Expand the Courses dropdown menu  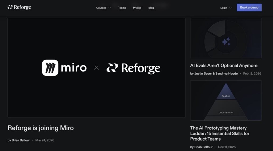point(103,8)
